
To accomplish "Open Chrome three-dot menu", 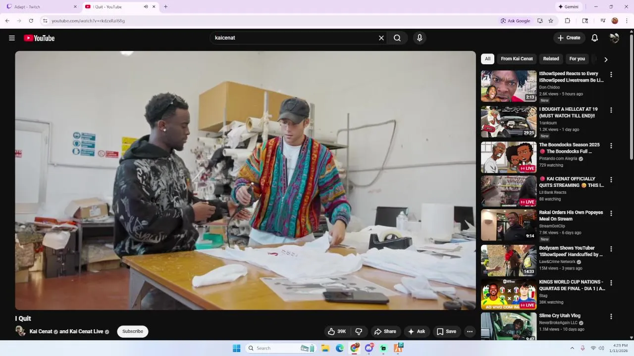I will [627, 21].
